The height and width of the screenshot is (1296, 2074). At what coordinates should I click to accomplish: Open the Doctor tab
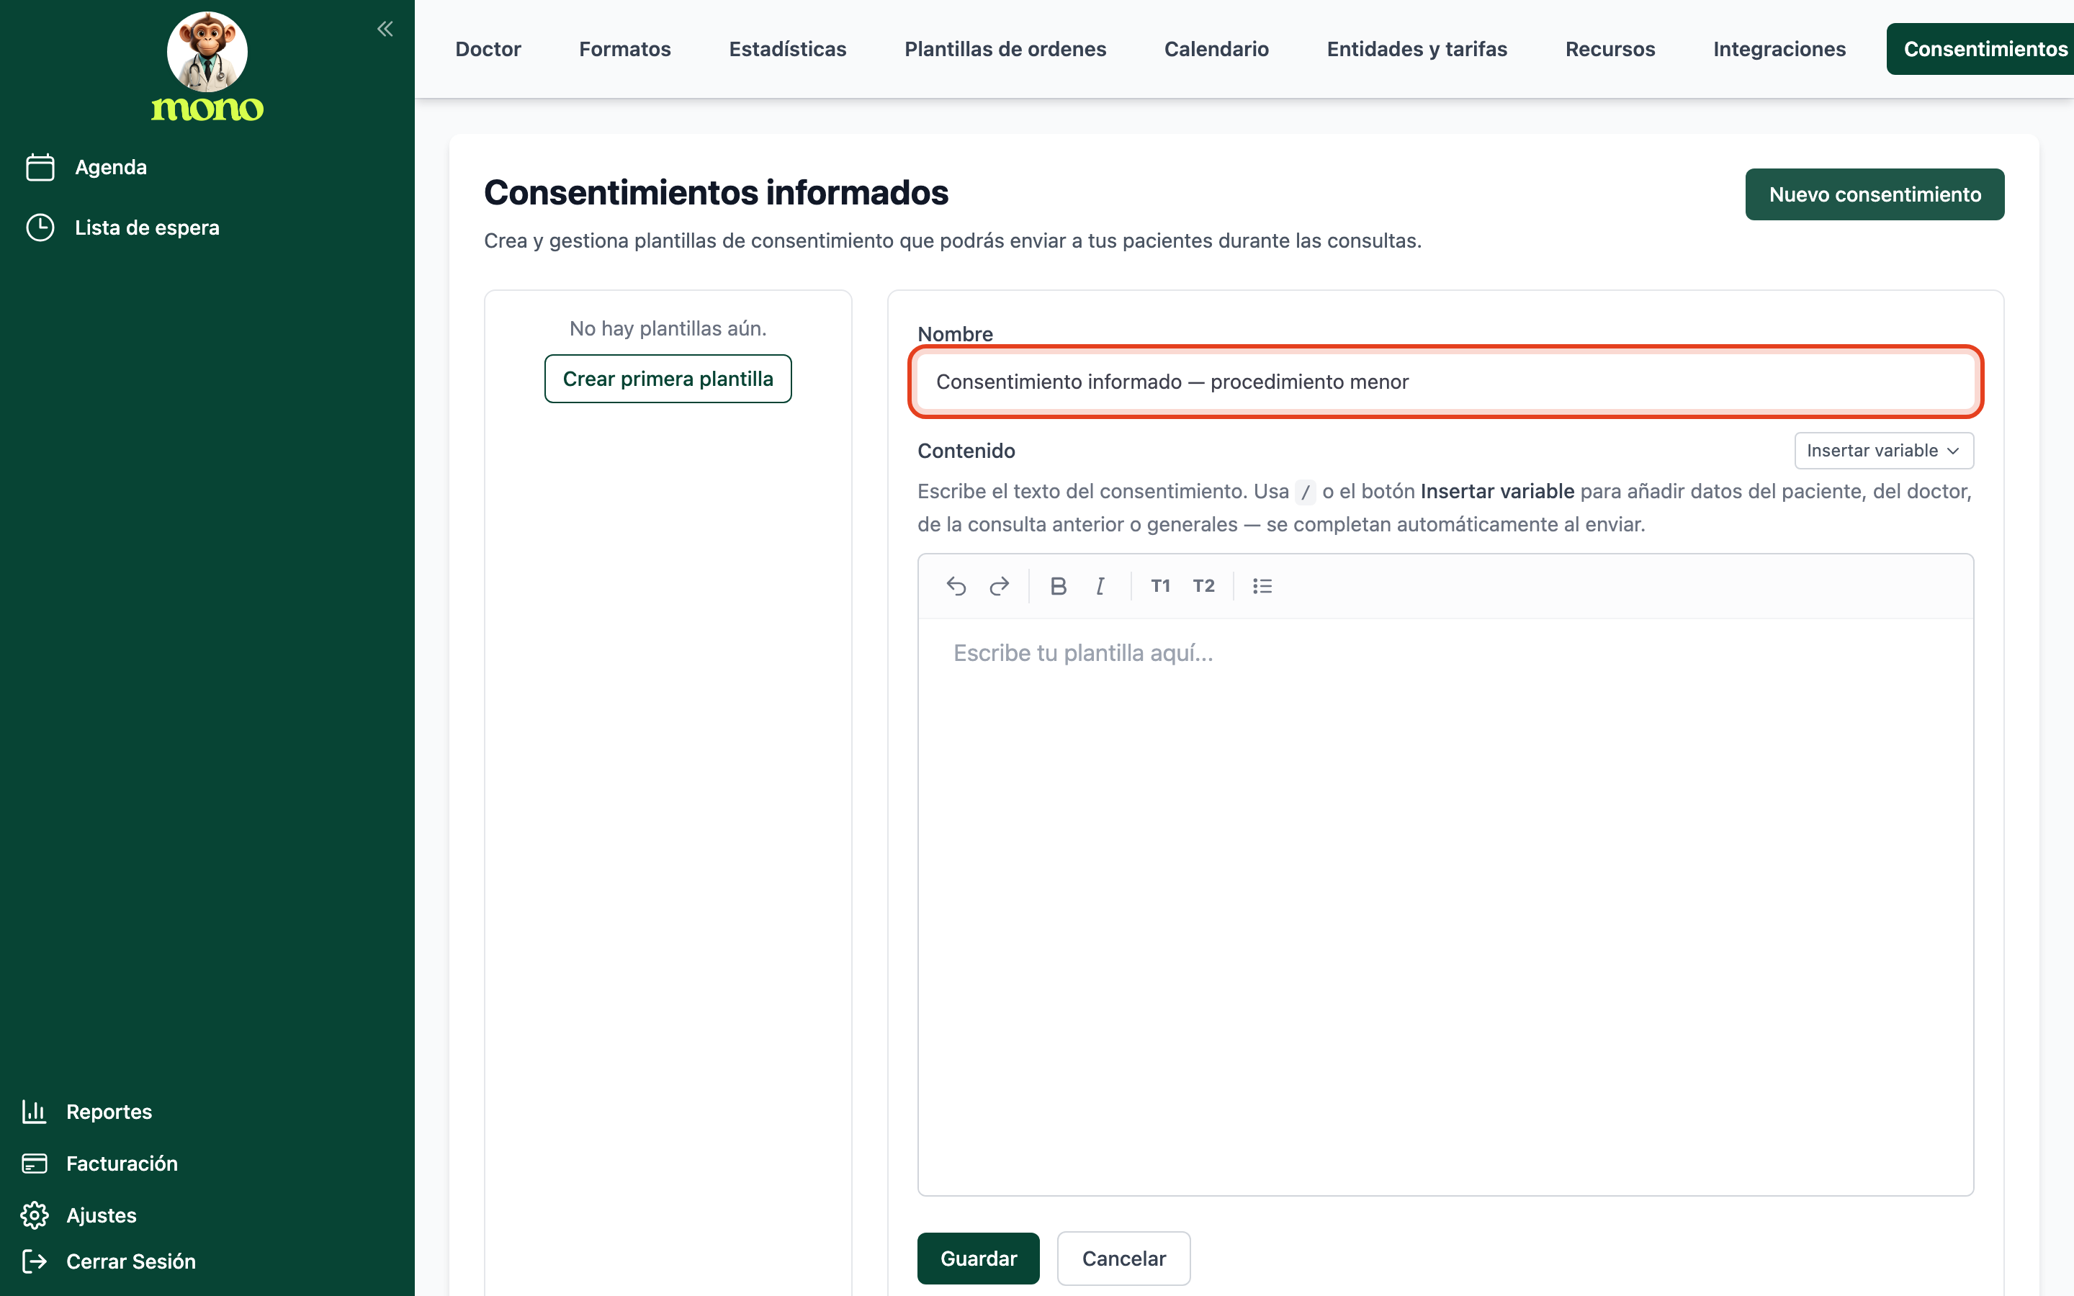click(x=488, y=49)
